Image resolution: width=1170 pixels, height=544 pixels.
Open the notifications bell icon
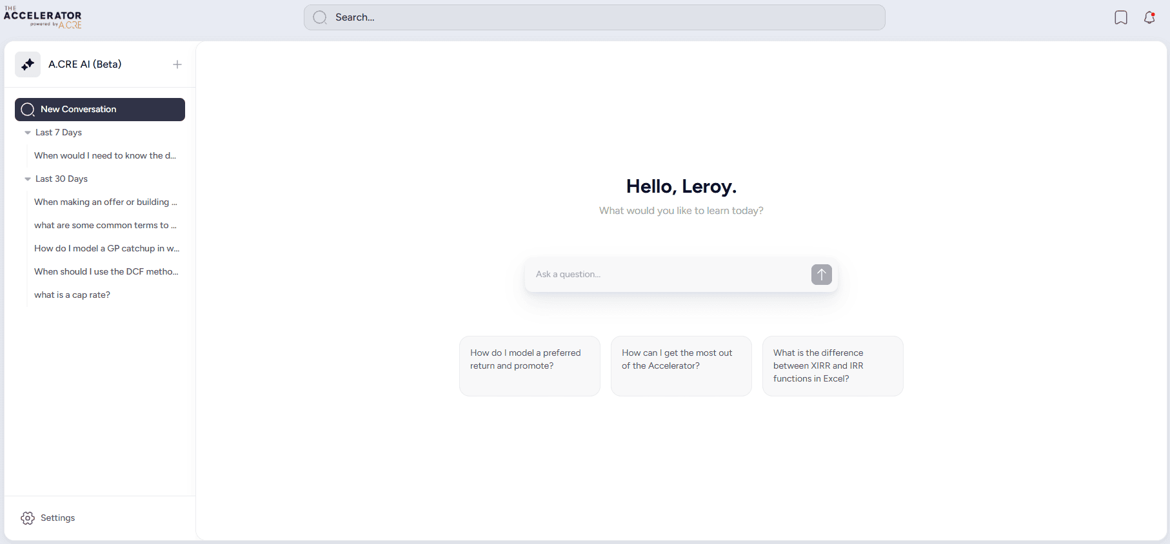1149,17
